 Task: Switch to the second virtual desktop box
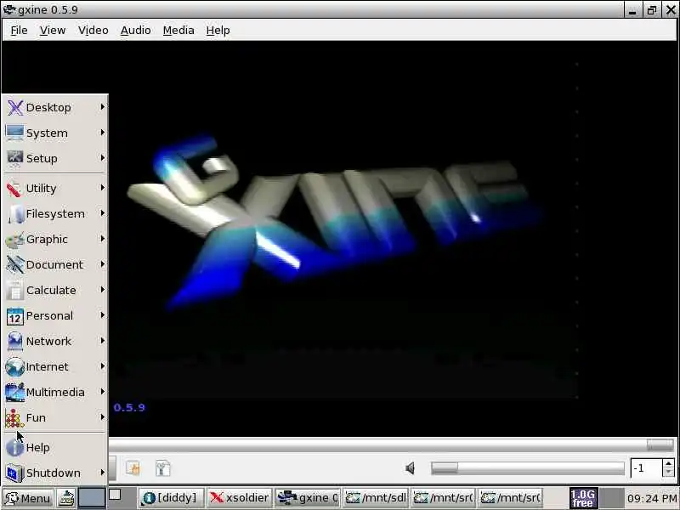pos(115,495)
